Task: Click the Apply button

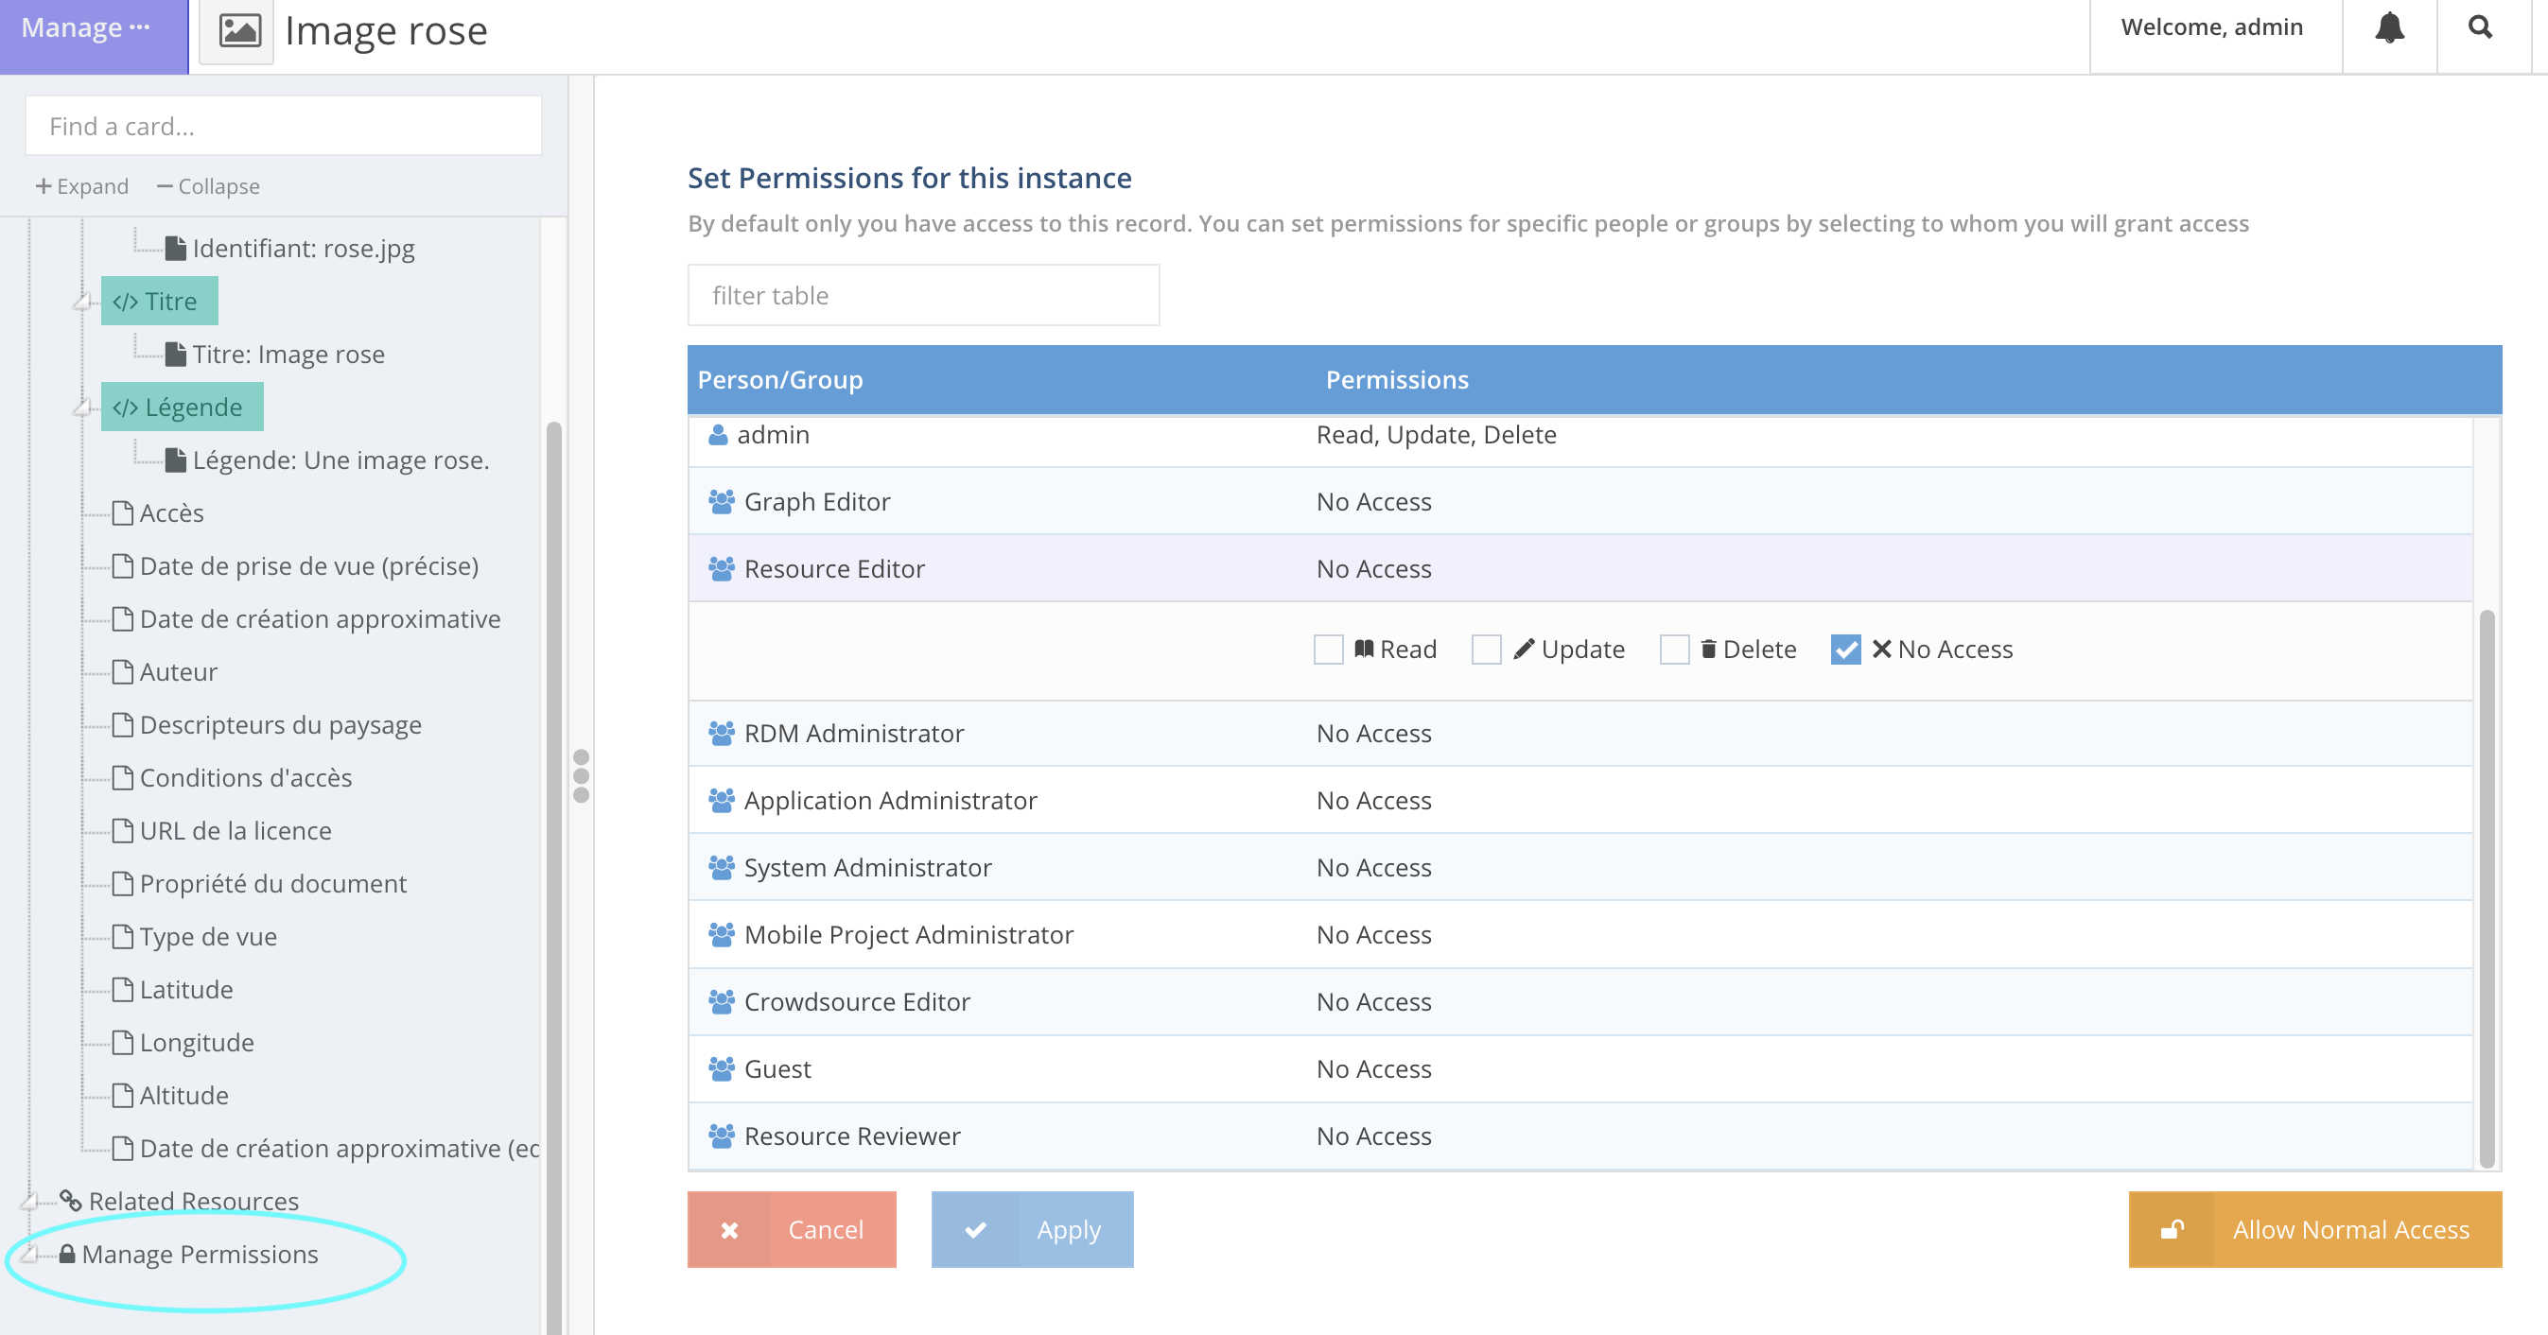Action: pyautogui.click(x=1032, y=1229)
